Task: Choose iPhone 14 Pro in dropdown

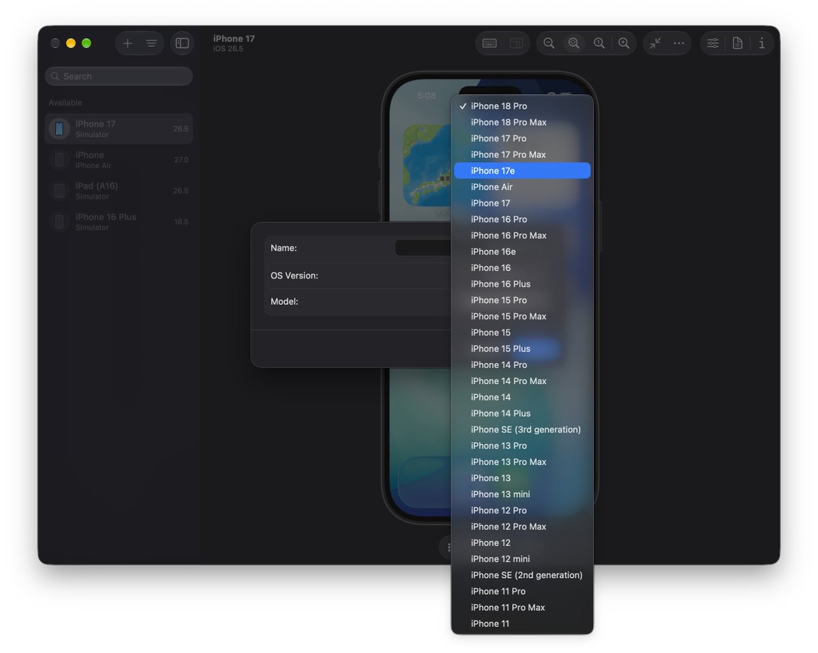Action: click(x=522, y=365)
